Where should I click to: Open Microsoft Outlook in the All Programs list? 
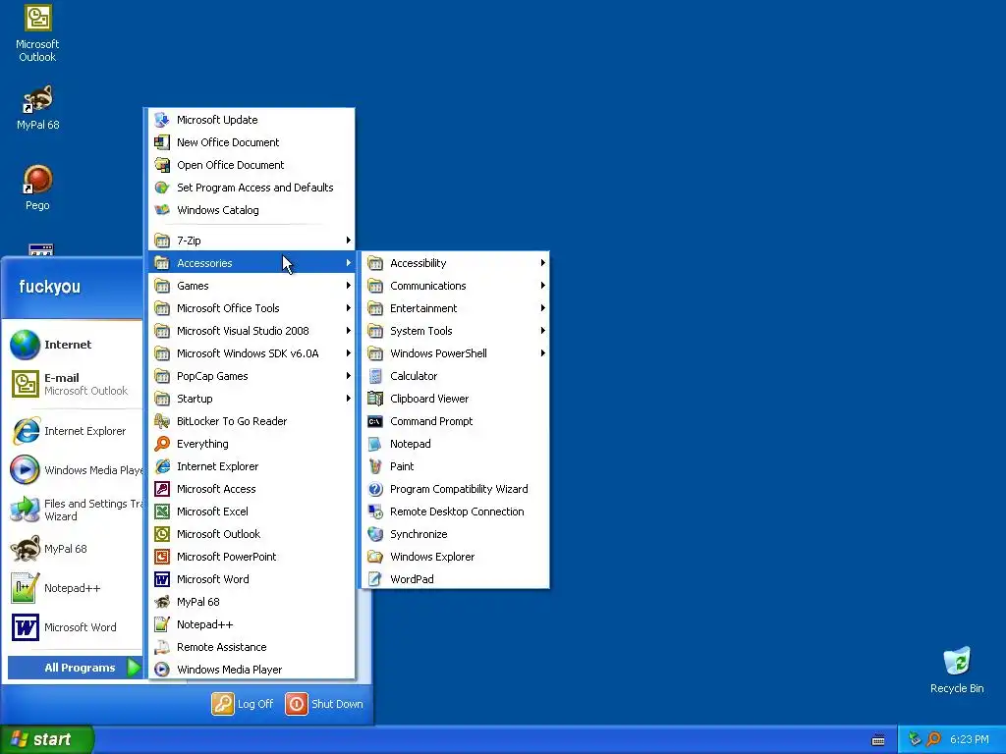(x=252, y=534)
